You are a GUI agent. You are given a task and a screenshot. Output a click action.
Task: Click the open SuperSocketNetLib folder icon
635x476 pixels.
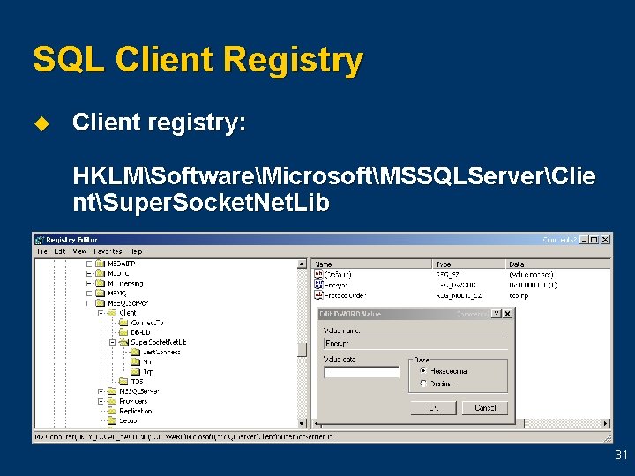click(123, 342)
